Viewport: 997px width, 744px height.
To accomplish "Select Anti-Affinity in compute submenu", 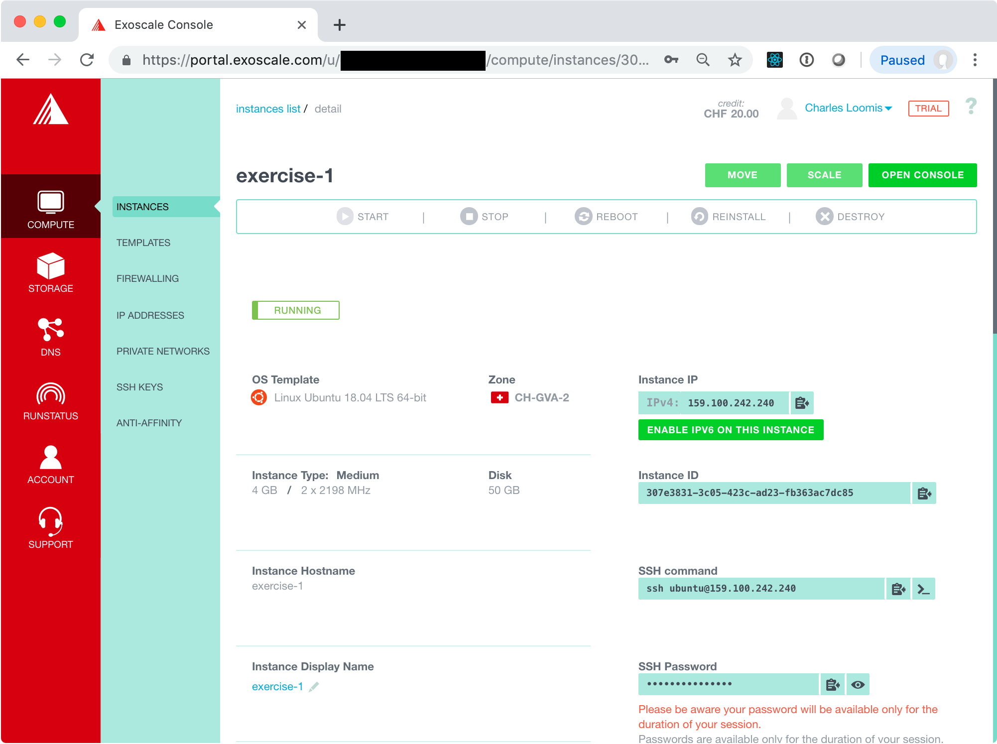I will point(149,423).
